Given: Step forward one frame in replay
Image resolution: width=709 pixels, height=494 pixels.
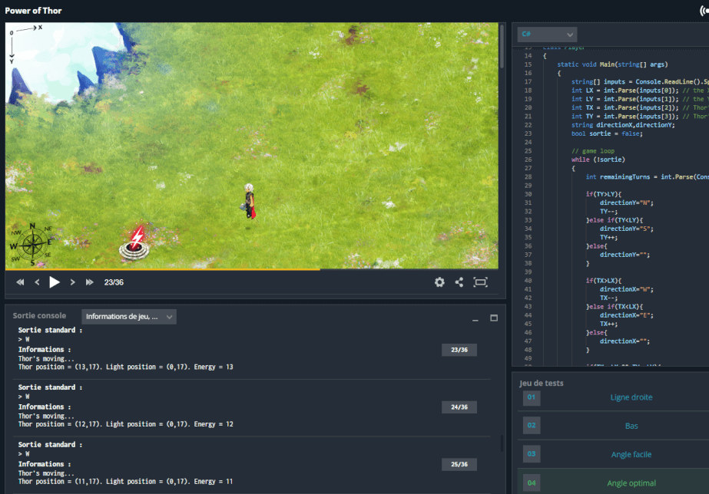Looking at the screenshot, I should pos(73,282).
